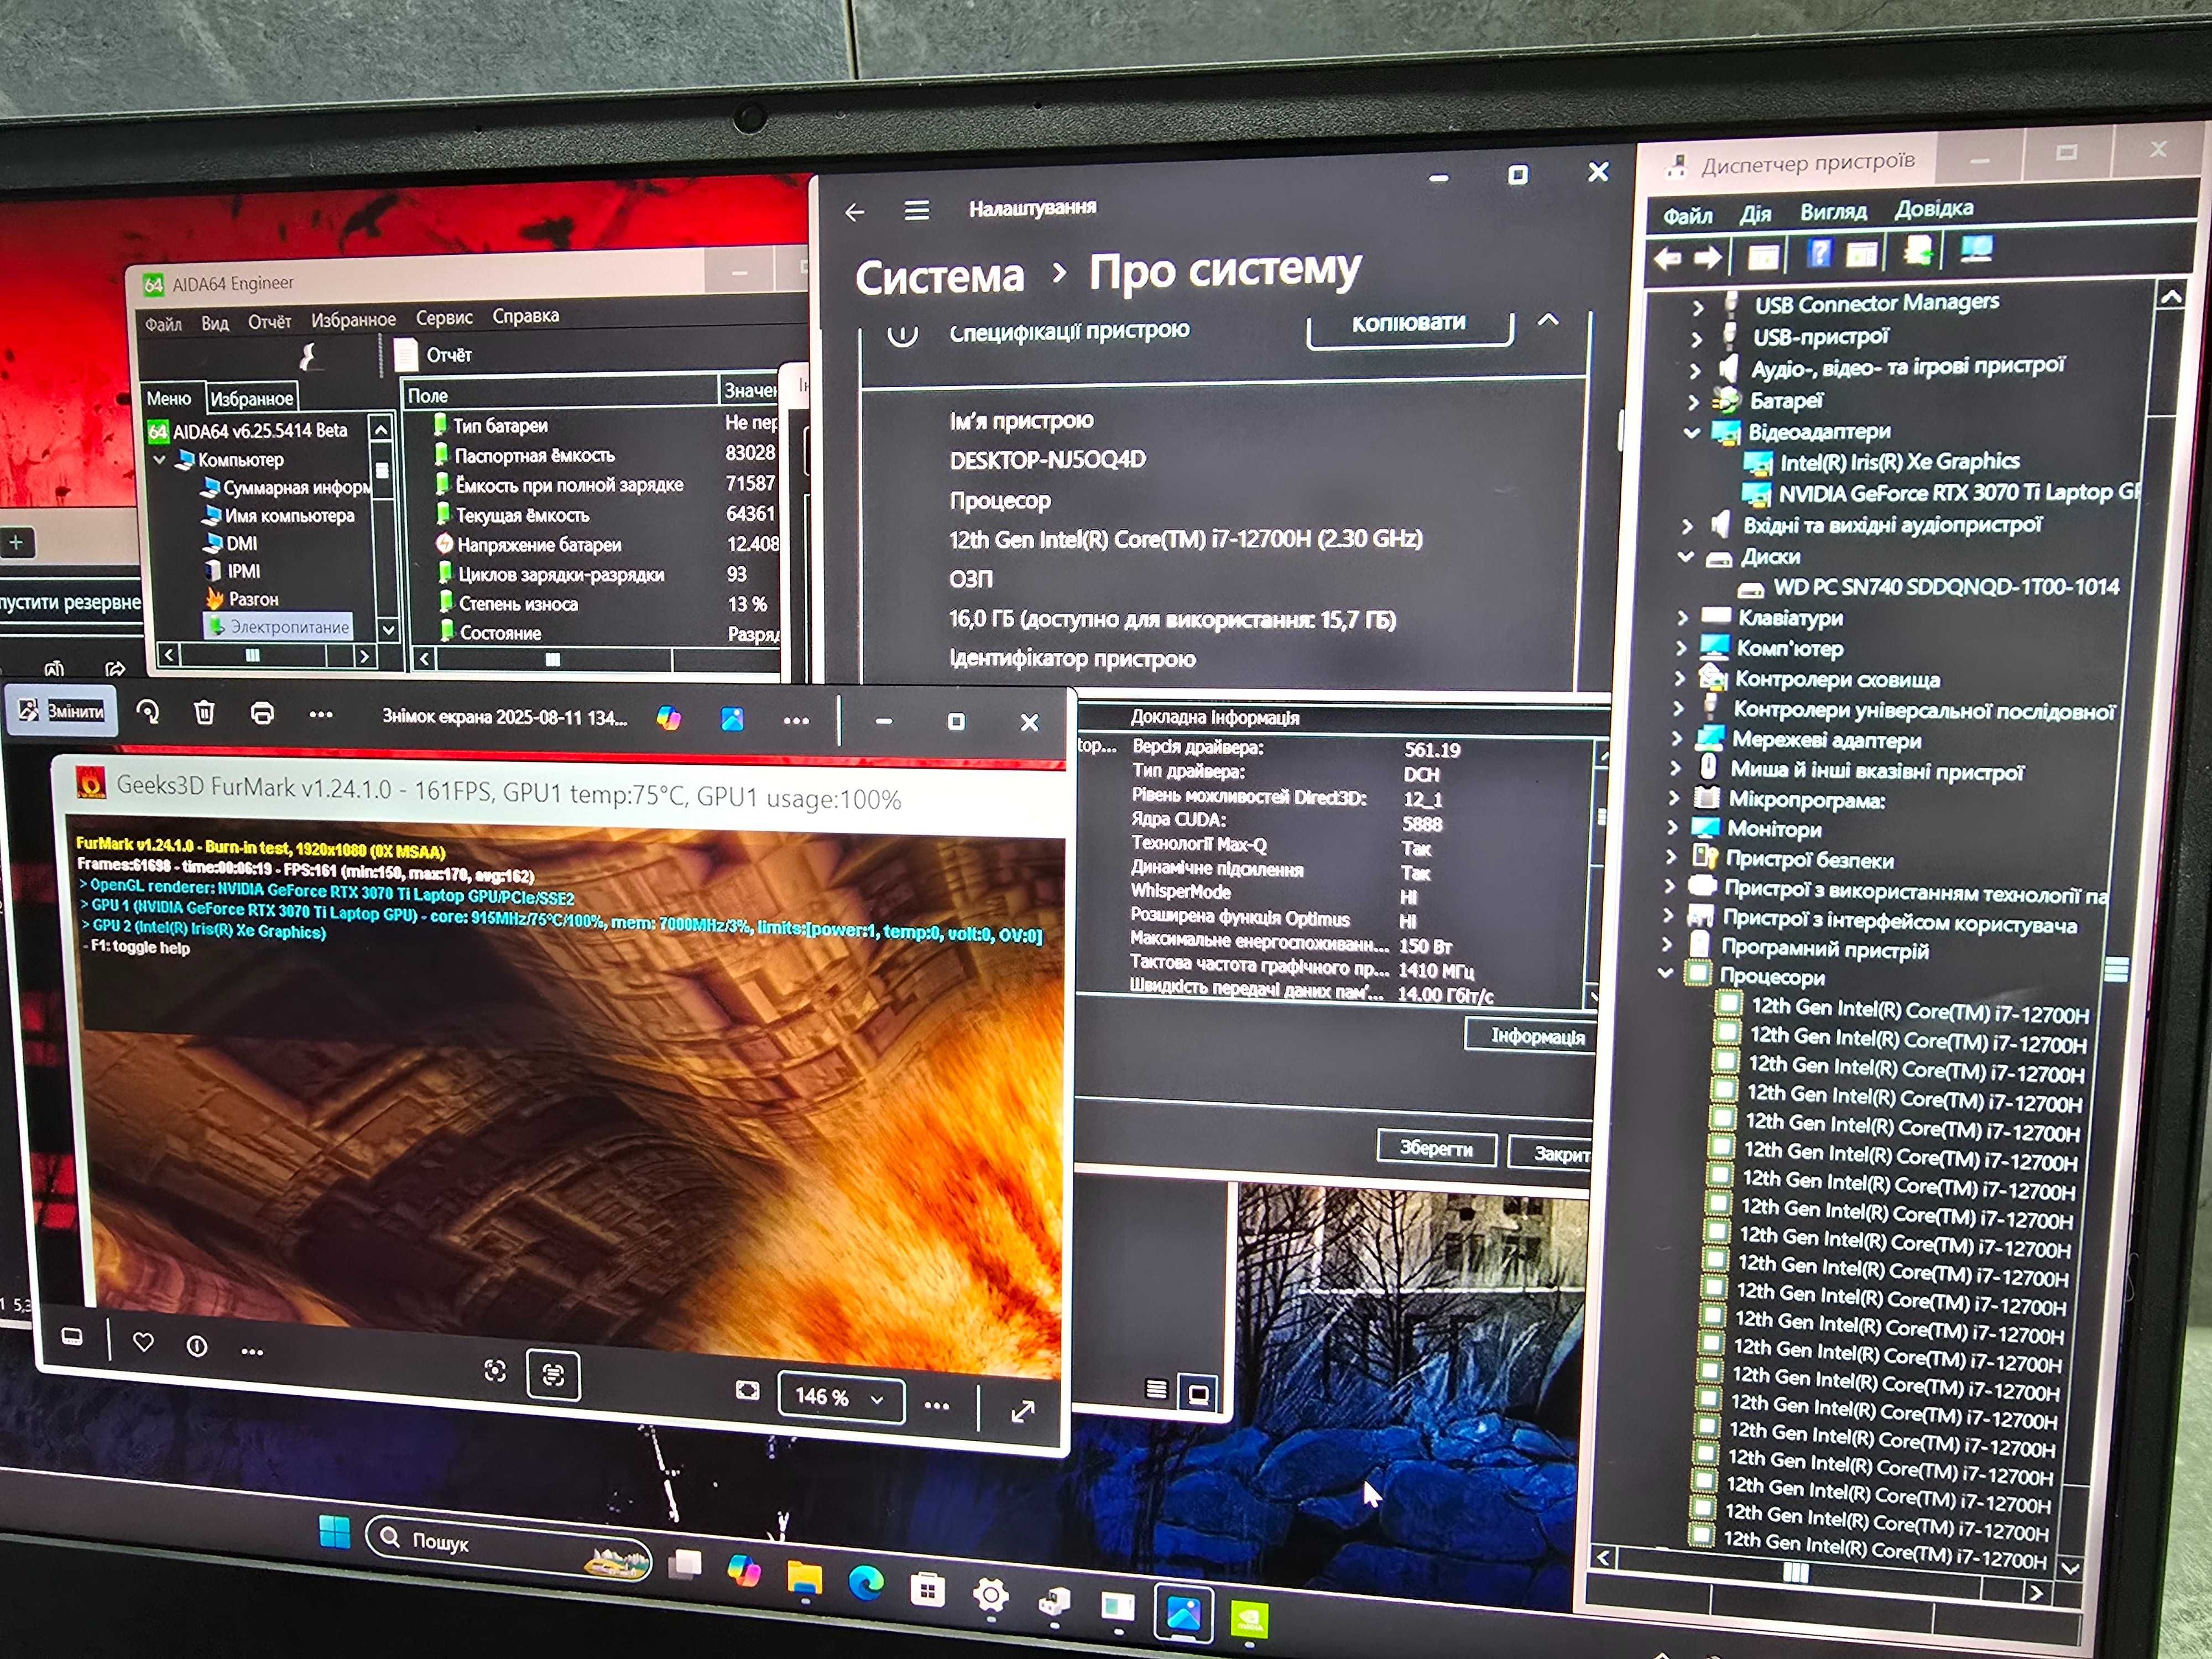Click back arrow in Device Manager toolbar
This screenshot has height=1659, width=2212.
coord(1667,260)
